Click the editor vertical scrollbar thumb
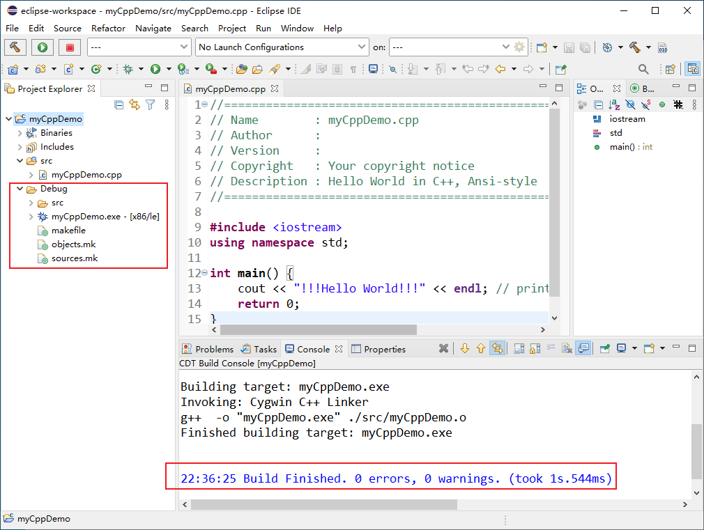Screen dimensions: 704x530 (x=555, y=202)
